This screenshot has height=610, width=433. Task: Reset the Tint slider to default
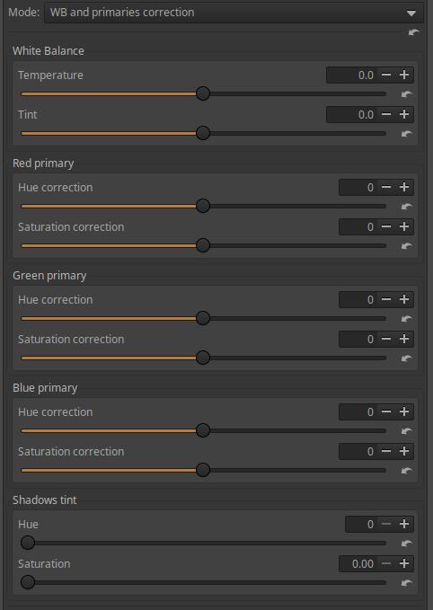point(407,134)
